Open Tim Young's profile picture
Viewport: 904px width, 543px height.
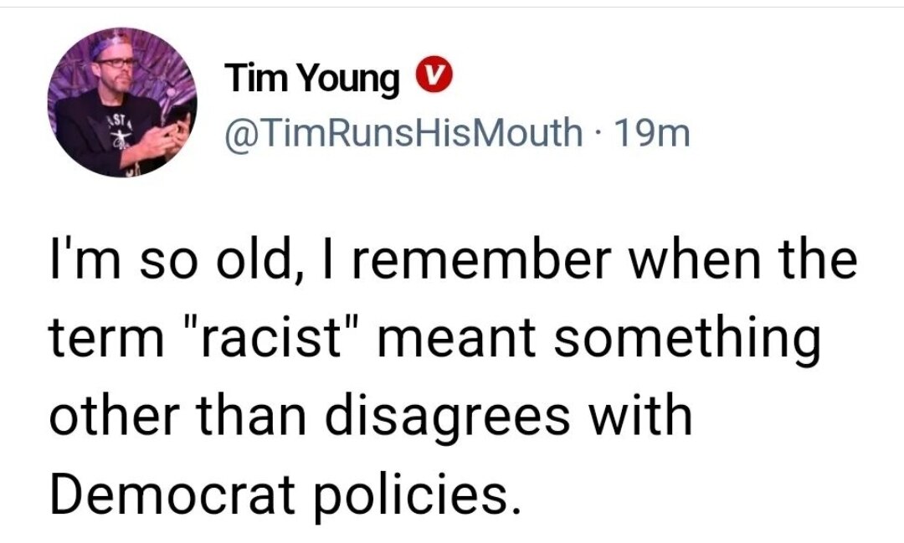[x=122, y=102]
